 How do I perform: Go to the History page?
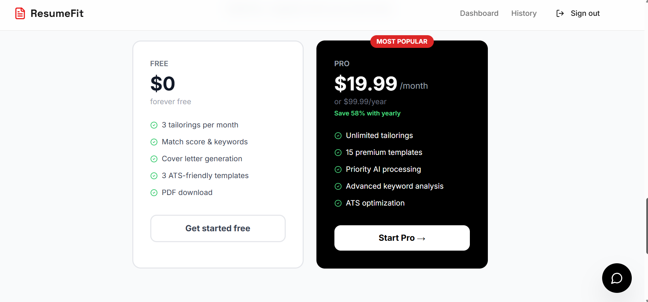click(x=524, y=13)
